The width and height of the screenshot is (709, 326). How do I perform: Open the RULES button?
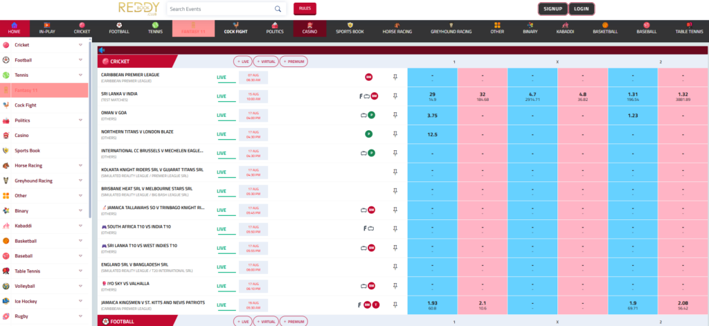(305, 8)
